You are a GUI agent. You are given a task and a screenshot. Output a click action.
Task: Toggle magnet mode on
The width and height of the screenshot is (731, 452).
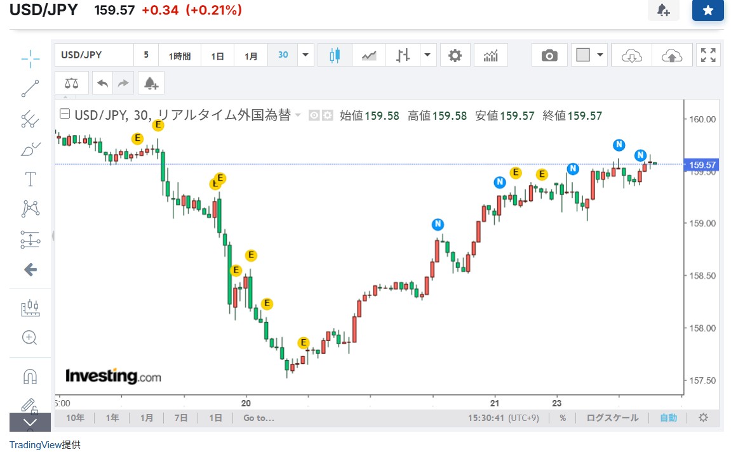[x=30, y=376]
